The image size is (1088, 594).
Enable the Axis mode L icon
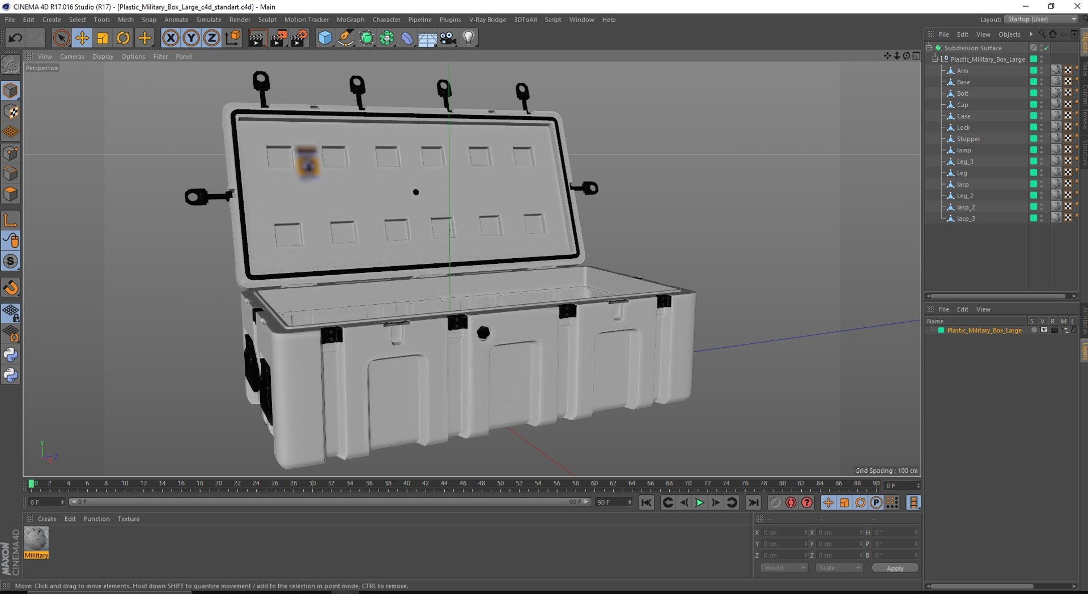(x=11, y=220)
